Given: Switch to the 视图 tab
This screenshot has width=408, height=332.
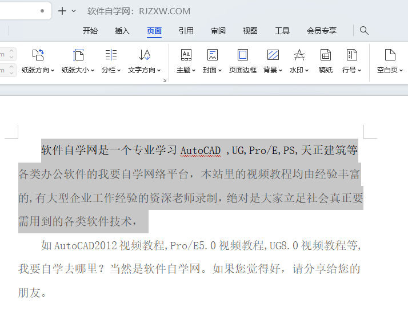Looking at the screenshot, I should 250,31.
